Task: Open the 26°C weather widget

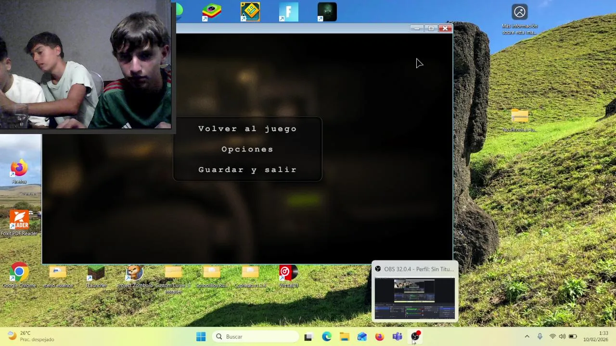Action: click(31, 336)
